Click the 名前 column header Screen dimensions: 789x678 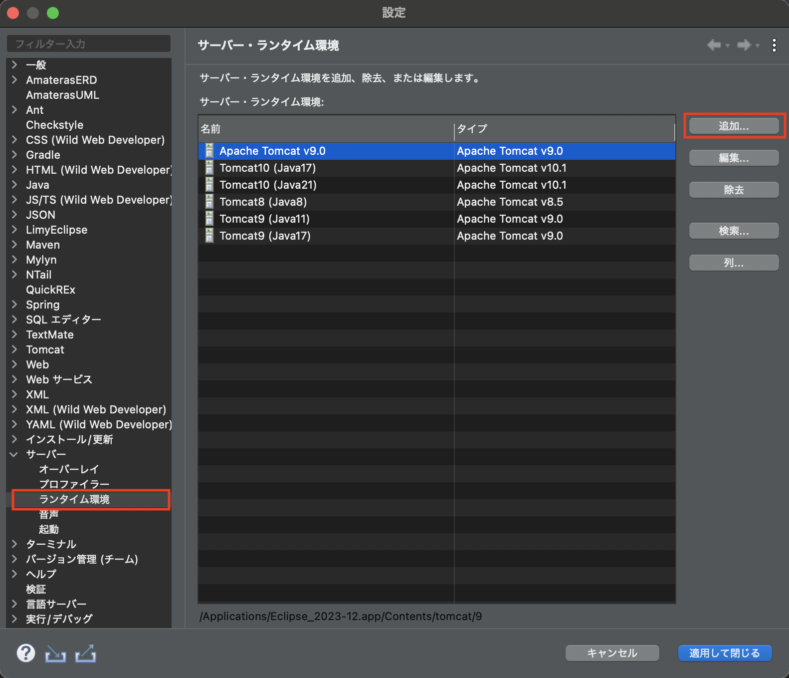coord(326,129)
